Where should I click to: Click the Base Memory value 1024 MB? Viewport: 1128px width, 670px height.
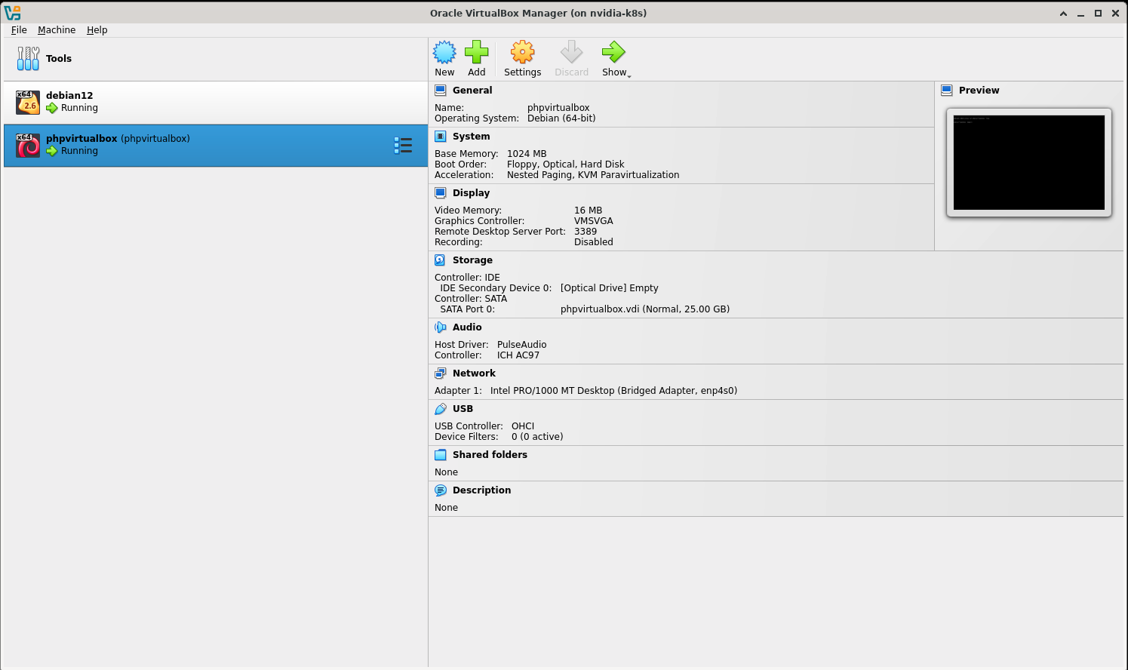(527, 154)
